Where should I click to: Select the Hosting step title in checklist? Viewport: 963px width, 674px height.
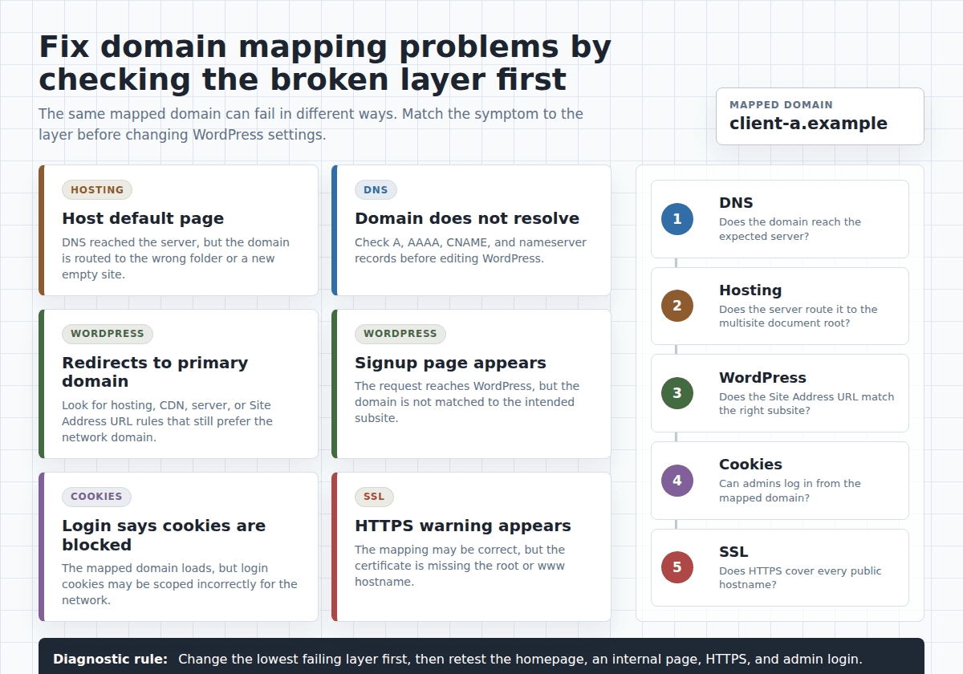[x=750, y=290]
